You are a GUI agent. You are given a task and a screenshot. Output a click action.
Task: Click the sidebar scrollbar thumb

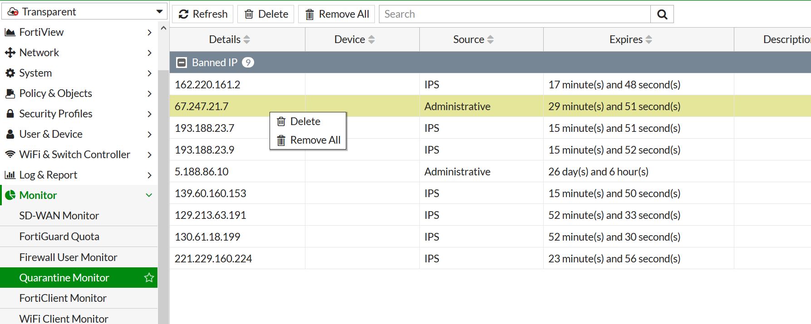pyautogui.click(x=163, y=197)
